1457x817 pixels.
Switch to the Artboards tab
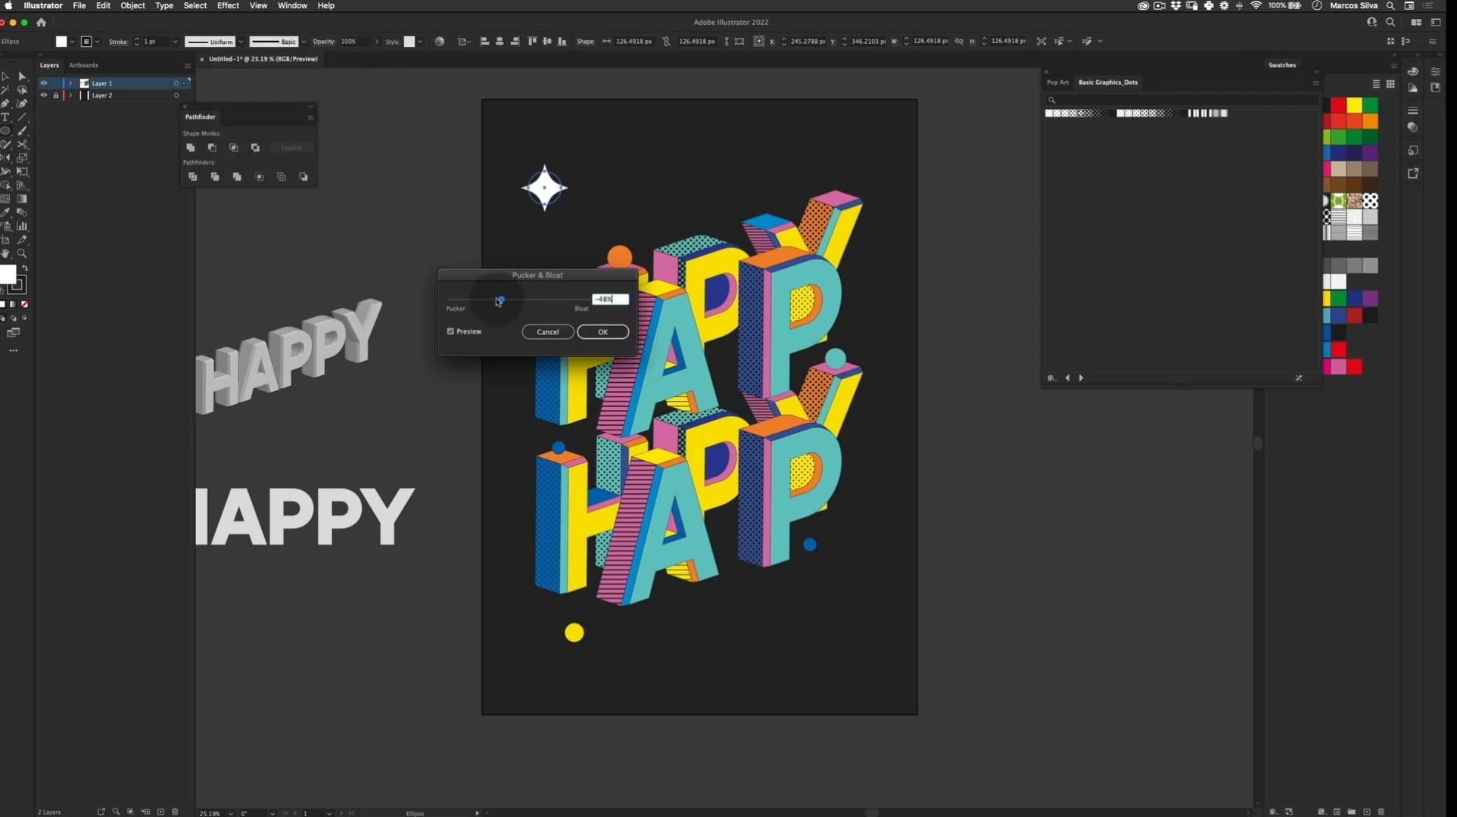(x=83, y=65)
